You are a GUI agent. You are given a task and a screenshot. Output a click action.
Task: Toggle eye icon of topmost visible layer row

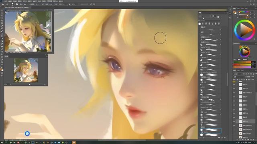(x=234, y=84)
